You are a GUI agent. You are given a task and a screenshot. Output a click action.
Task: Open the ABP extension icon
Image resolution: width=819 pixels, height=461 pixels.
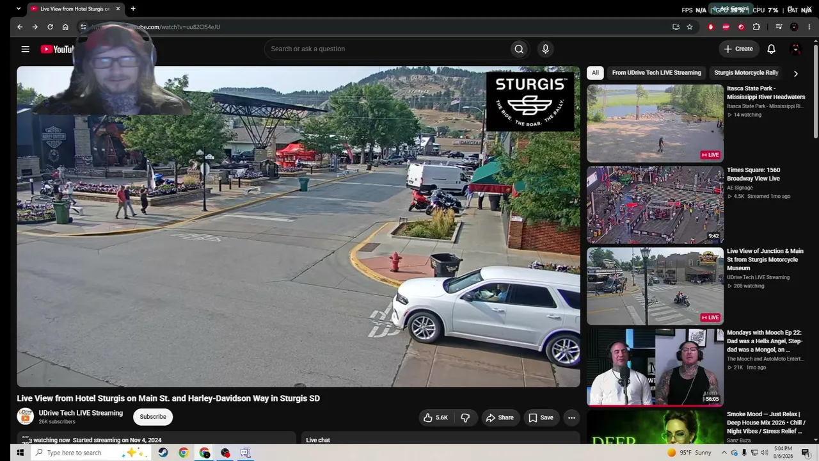tap(726, 27)
